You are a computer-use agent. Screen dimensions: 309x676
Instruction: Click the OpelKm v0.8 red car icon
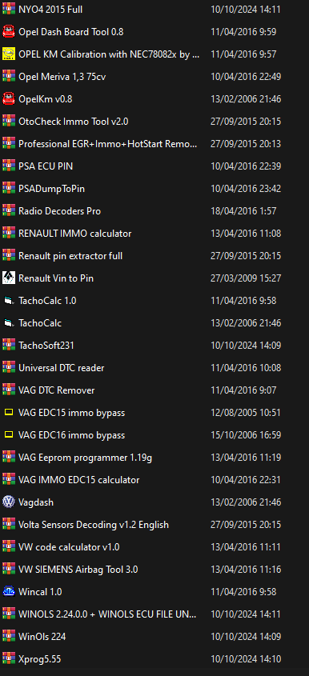9,98
